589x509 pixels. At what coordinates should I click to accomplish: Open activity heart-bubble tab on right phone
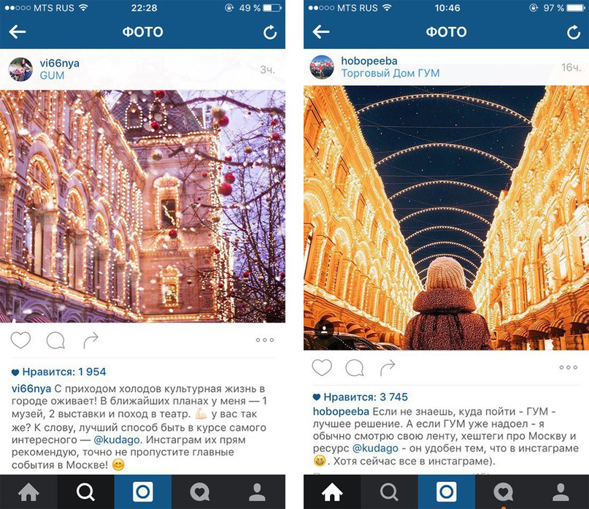click(x=504, y=491)
